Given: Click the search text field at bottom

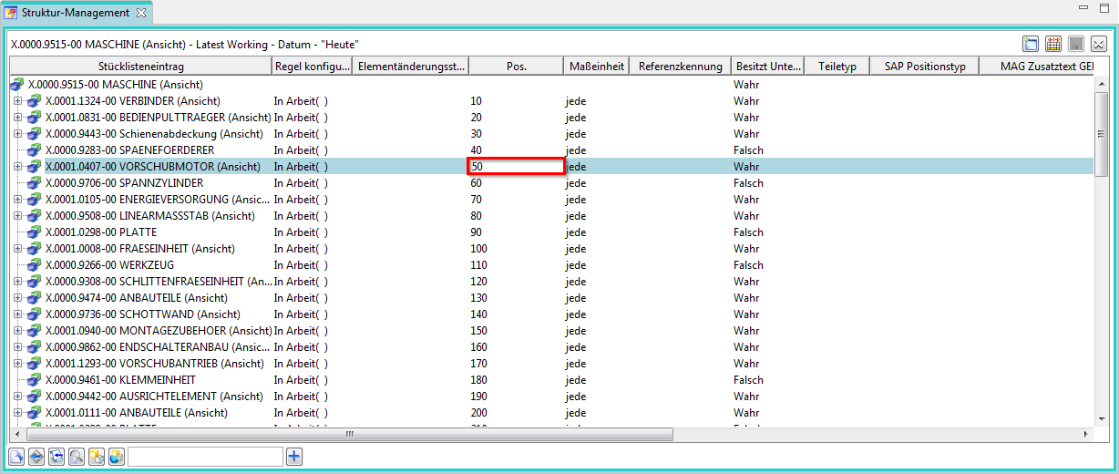Looking at the screenshot, I should (205, 456).
